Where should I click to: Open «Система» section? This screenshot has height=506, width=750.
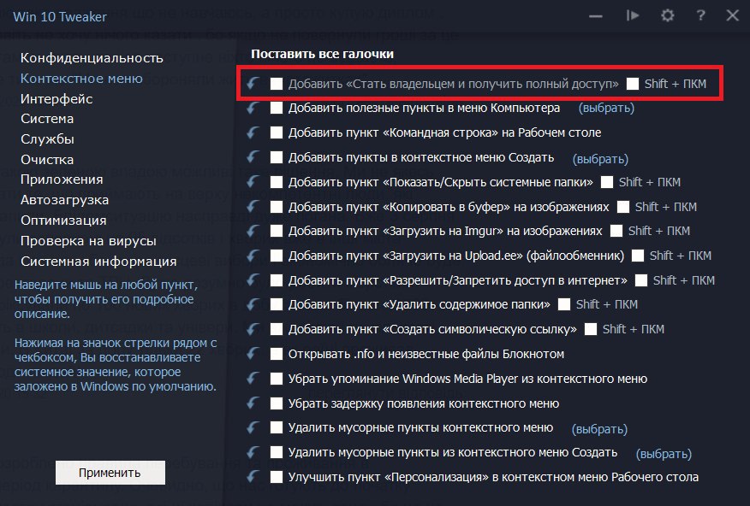47,119
